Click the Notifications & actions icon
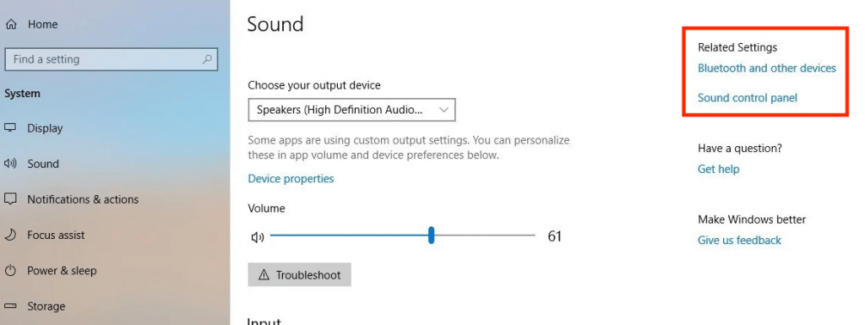This screenshot has width=865, height=325. point(10,199)
